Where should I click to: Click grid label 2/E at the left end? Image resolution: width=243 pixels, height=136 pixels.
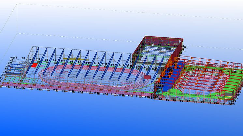[5, 72]
